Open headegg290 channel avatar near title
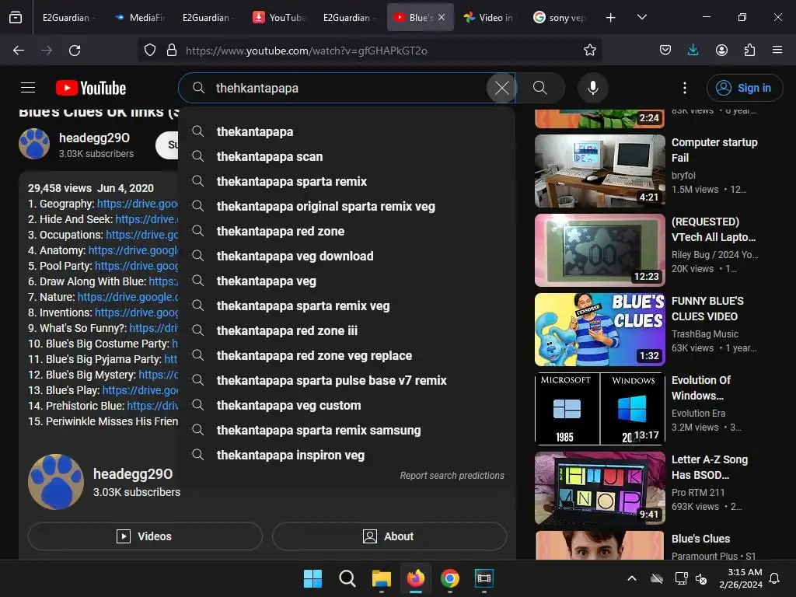The height and width of the screenshot is (597, 796). (34, 144)
